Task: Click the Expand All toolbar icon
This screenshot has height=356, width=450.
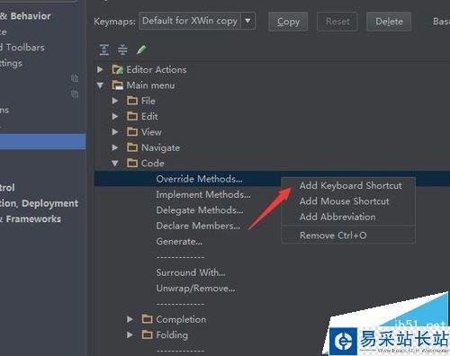Action: (103, 49)
